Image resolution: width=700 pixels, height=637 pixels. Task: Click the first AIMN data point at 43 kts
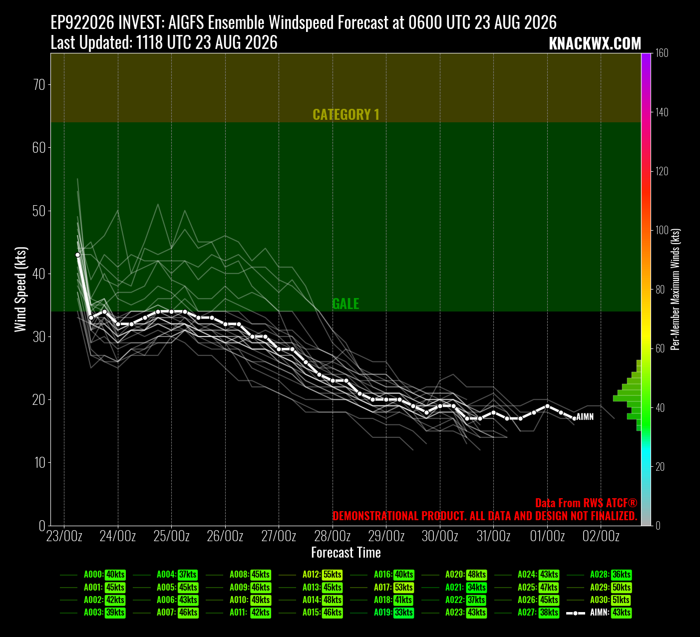pos(77,255)
